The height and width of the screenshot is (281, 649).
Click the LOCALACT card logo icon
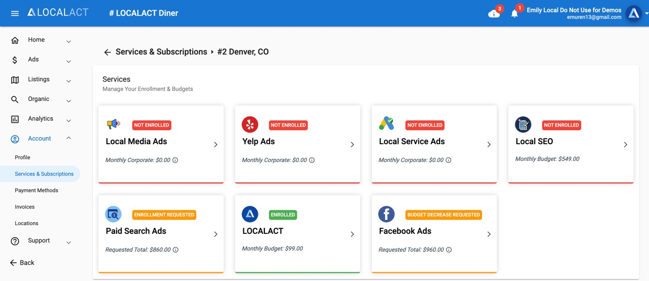point(250,214)
